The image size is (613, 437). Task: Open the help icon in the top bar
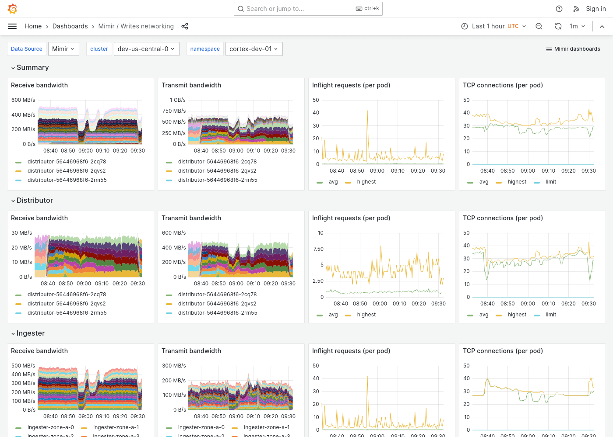tap(559, 8)
